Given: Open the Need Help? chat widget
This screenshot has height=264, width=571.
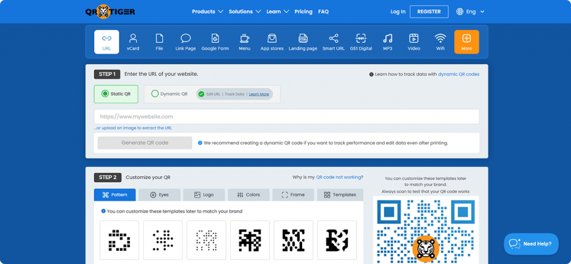Looking at the screenshot, I should [531, 244].
